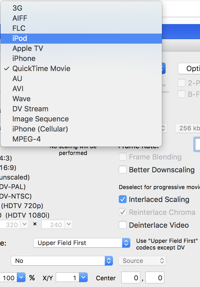This screenshot has height=287, width=200.
Task: Expand the 320 width combo arrow
Action: [x=25, y=224]
